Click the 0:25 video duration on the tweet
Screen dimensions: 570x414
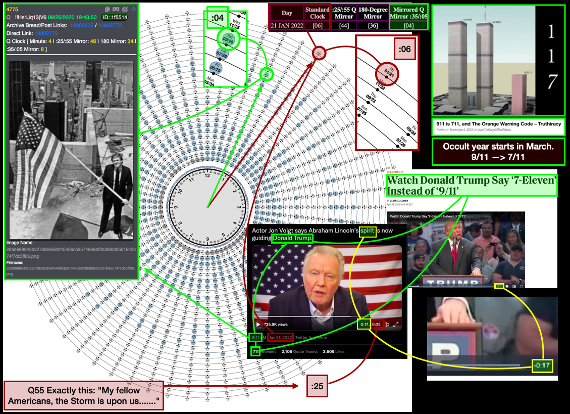pos(376,325)
